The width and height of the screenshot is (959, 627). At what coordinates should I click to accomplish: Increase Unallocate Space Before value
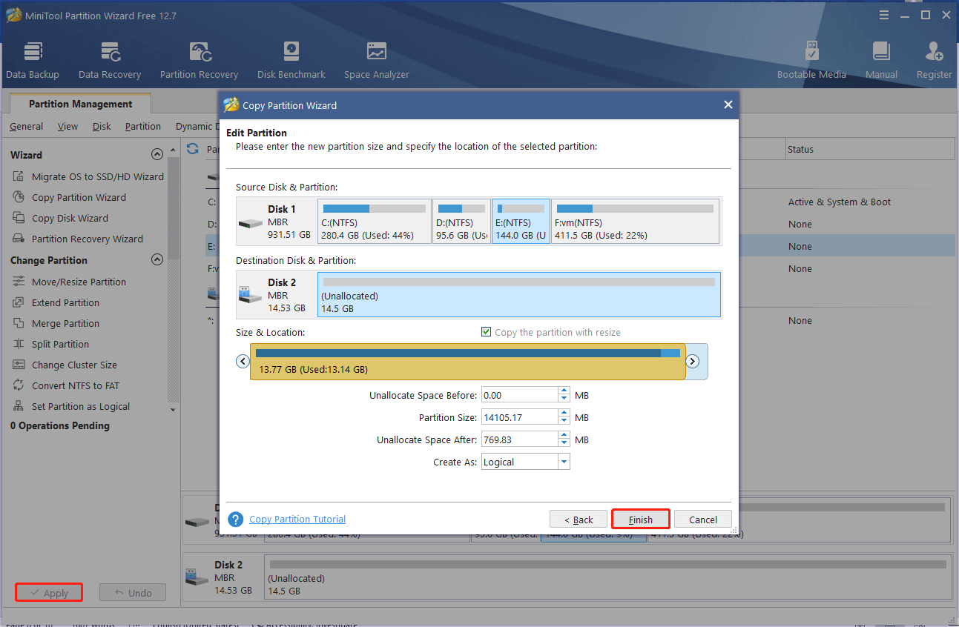pos(564,391)
